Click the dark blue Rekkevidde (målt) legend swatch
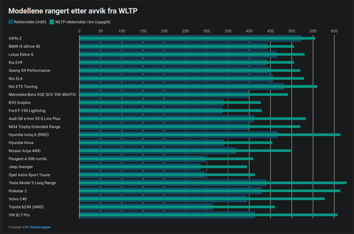Image resolution: width=354 pixels, height=234 pixels. (x=11, y=22)
